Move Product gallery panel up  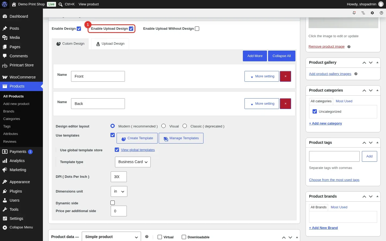pos(364,63)
